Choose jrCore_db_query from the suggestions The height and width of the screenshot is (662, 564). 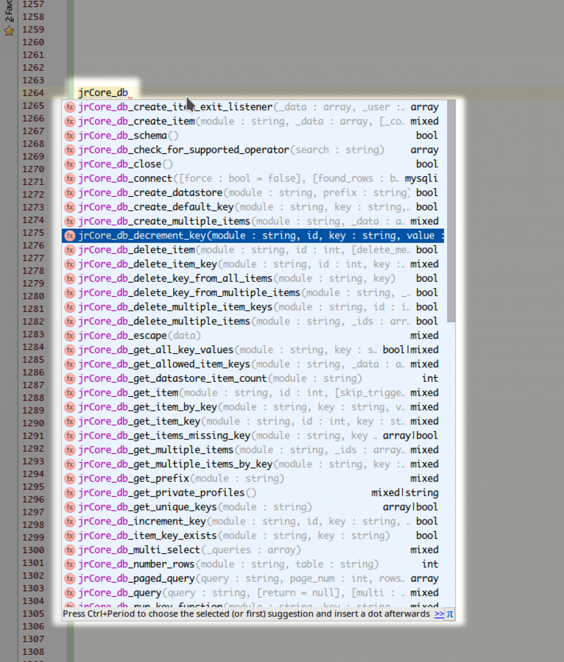(120, 593)
